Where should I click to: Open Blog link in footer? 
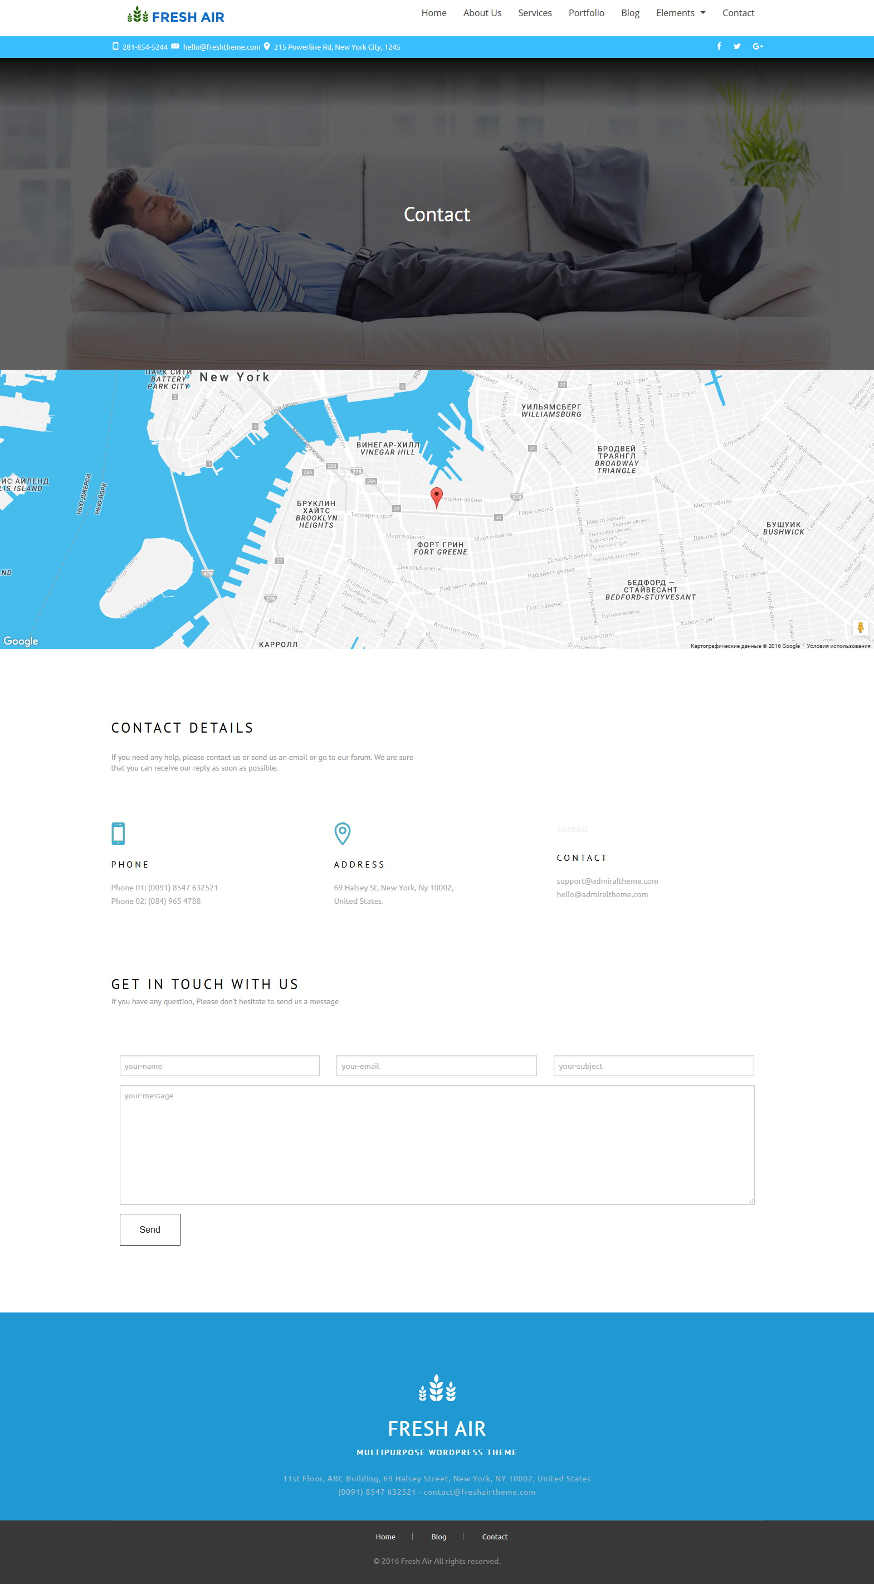point(438,1537)
